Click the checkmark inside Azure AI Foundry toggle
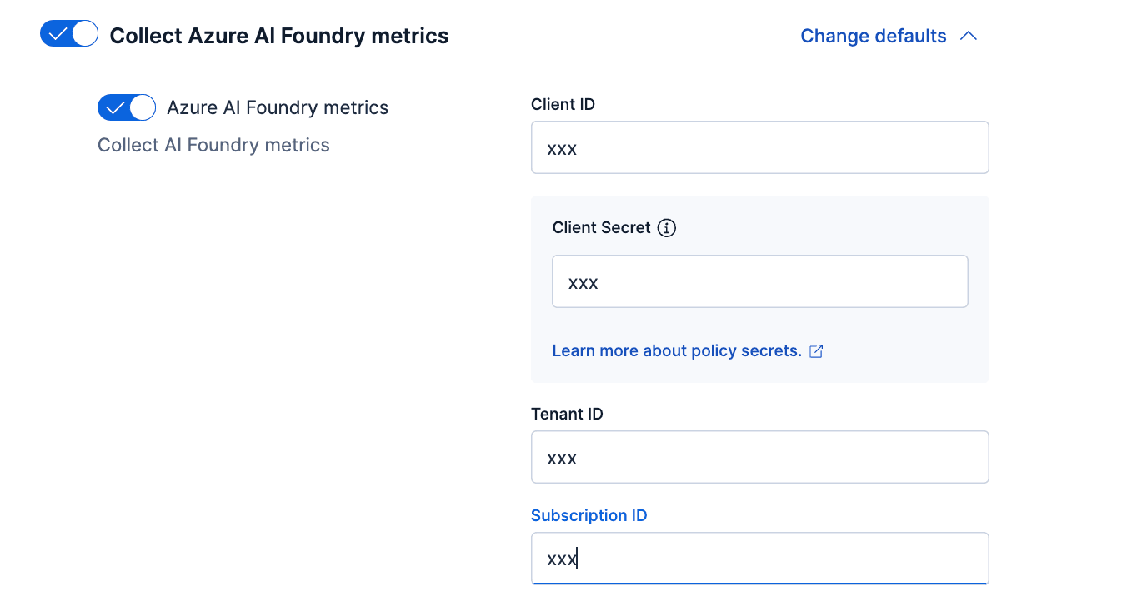Image resolution: width=1137 pixels, height=596 pixels. click(x=116, y=107)
